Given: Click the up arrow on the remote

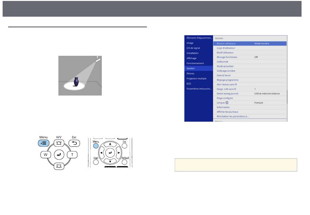Looking at the screenshot, I should (x=110, y=144).
